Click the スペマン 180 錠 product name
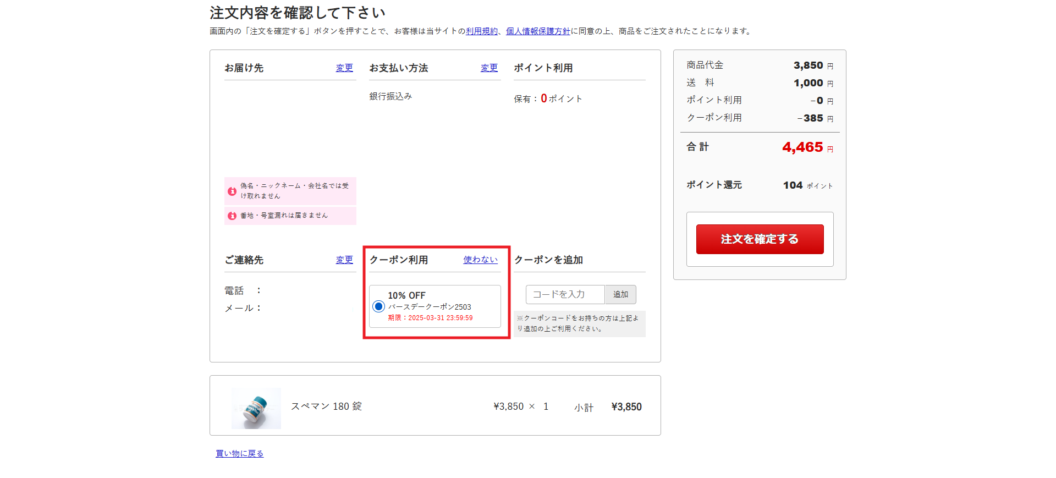Viewport: 1056px width, 478px height. [x=326, y=406]
